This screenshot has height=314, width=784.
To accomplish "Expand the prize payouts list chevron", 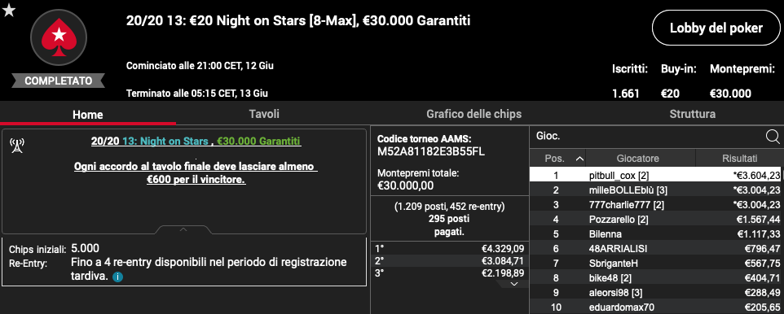I will tap(514, 284).
